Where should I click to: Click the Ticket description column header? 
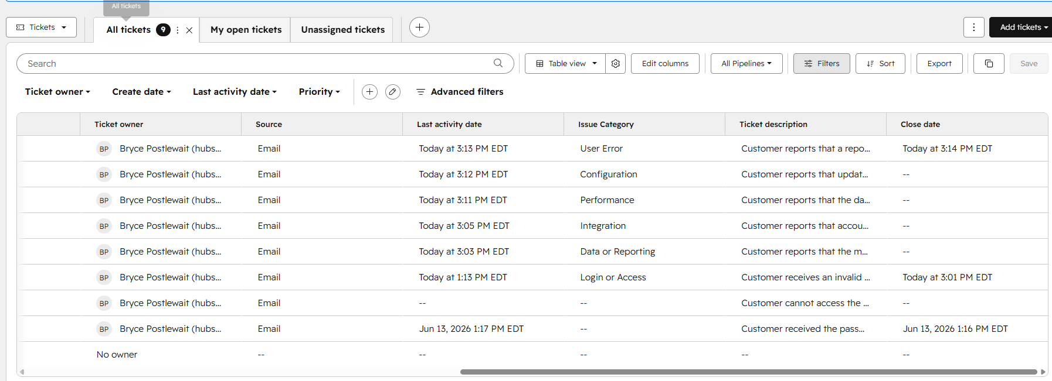tap(806, 124)
